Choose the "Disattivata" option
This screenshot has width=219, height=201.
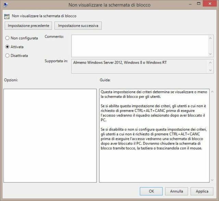[8, 55]
